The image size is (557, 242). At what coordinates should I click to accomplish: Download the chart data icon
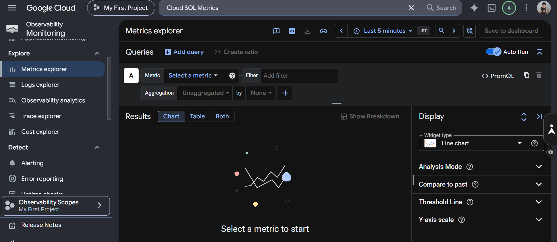pyautogui.click(x=308, y=31)
